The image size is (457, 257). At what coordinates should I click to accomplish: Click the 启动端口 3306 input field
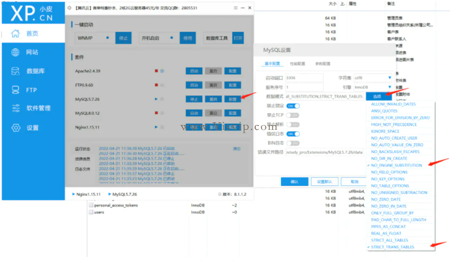tap(304, 78)
